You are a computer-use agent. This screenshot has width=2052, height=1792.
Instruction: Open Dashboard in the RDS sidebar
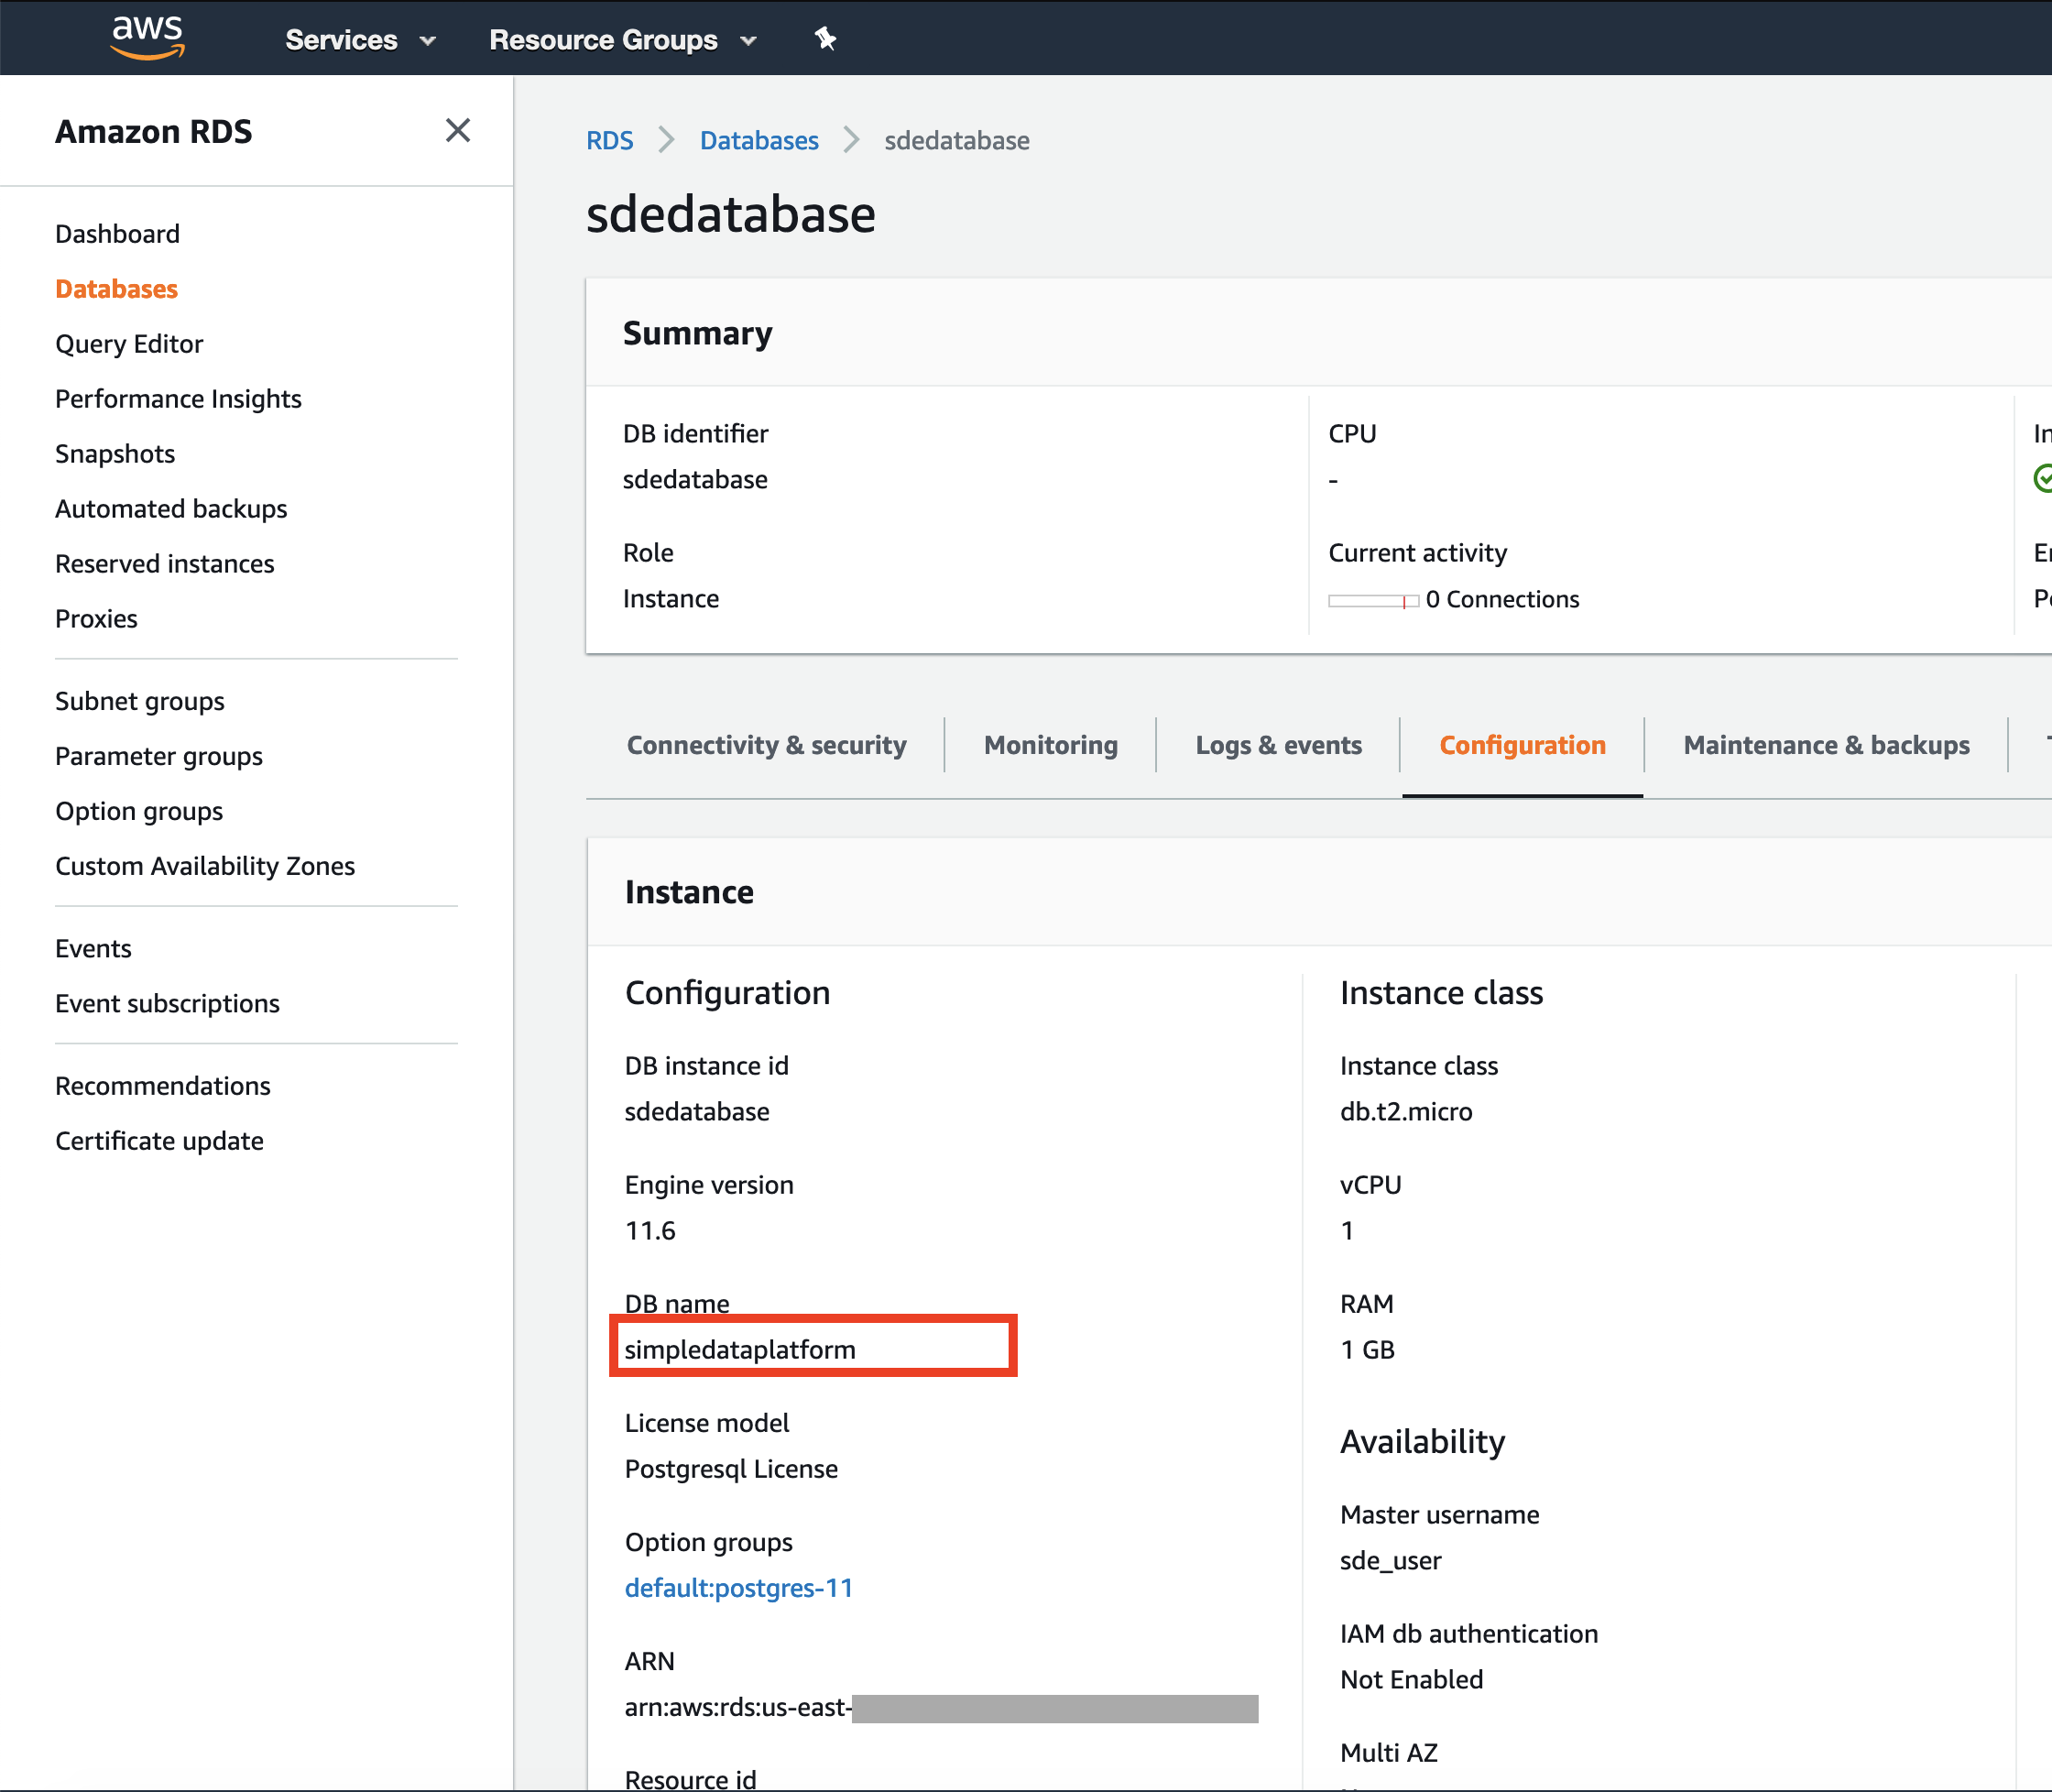pos(118,234)
